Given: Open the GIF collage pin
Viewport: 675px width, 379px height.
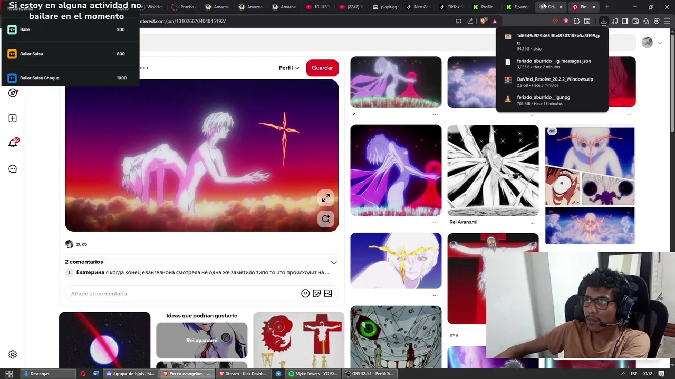Looking at the screenshot, I should point(590,185).
